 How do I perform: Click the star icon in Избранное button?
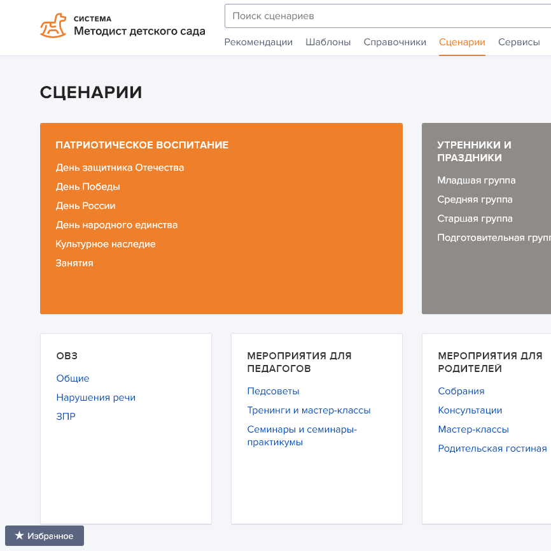tap(19, 535)
